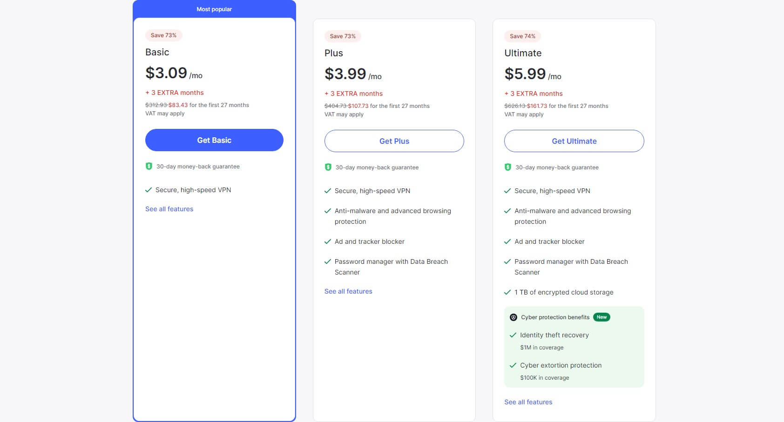Viewport: 784px width, 422px height.
Task: Click 30-day money-back guarantee text in Ultimate plan
Action: [557, 167]
